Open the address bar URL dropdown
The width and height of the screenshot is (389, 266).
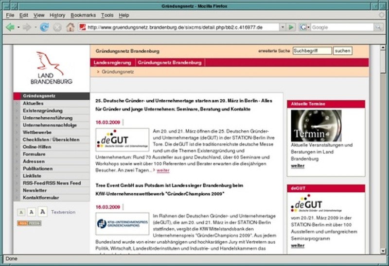point(283,27)
